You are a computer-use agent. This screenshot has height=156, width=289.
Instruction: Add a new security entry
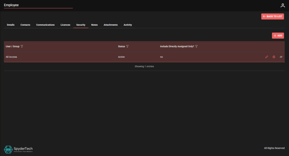[278, 36]
